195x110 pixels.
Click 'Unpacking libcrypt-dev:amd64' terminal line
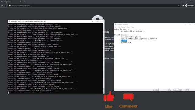pos(33,24)
